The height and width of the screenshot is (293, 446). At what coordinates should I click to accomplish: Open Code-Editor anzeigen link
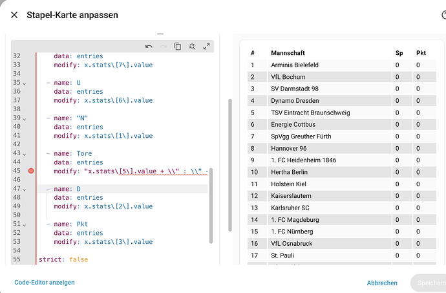pyautogui.click(x=45, y=283)
